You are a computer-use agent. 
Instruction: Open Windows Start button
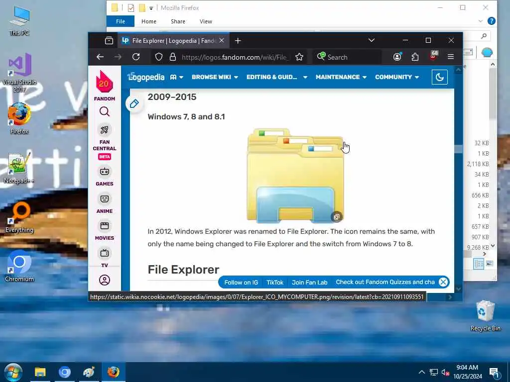coord(13,372)
